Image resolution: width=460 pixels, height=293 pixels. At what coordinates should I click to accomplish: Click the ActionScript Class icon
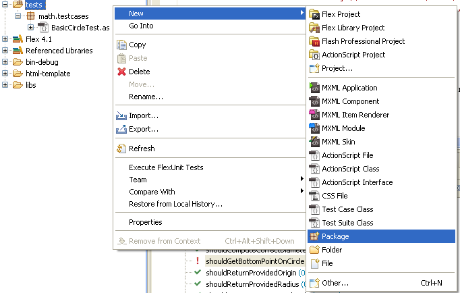(314, 169)
